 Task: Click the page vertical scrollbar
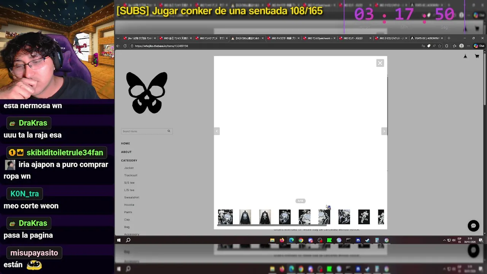(x=485, y=78)
